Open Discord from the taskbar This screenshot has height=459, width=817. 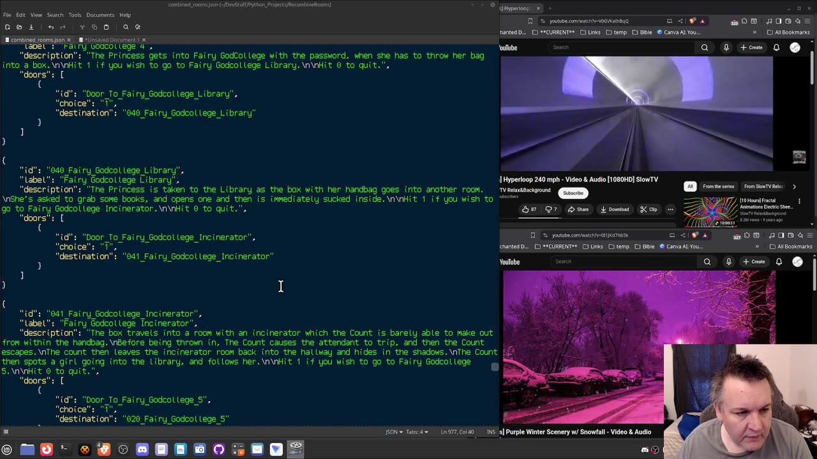[142, 449]
